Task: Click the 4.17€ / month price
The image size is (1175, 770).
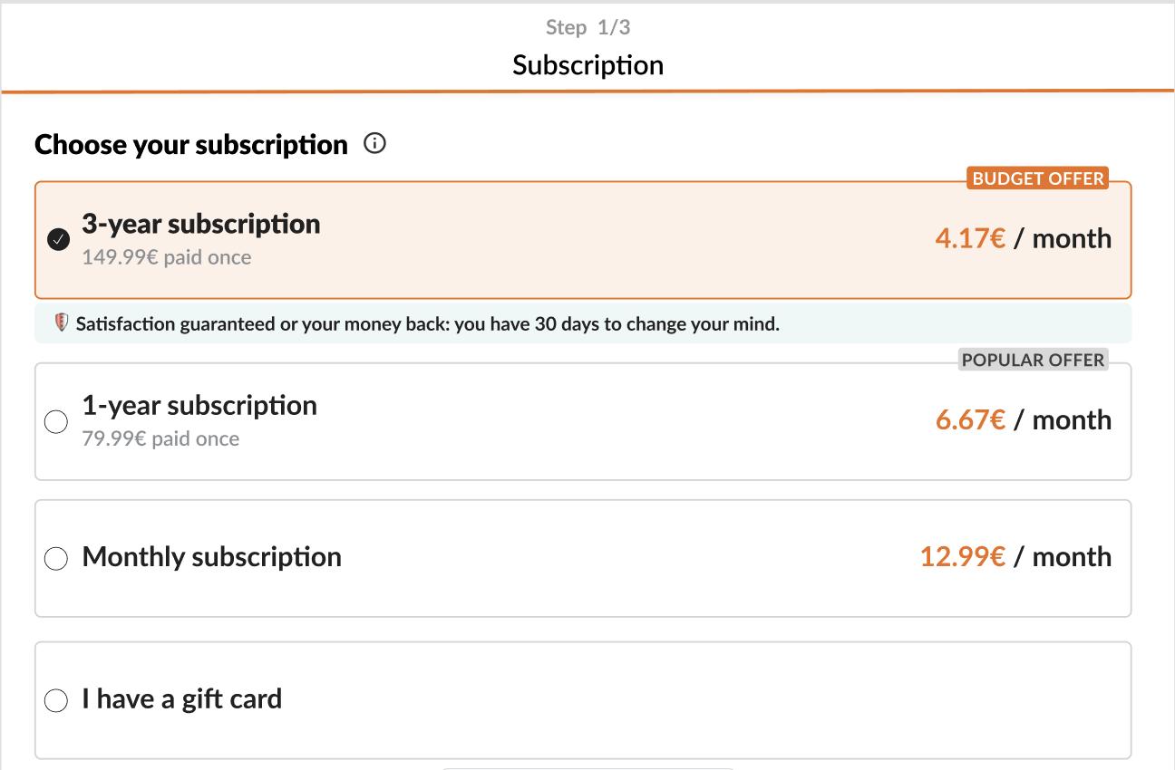Action: click(x=1023, y=238)
